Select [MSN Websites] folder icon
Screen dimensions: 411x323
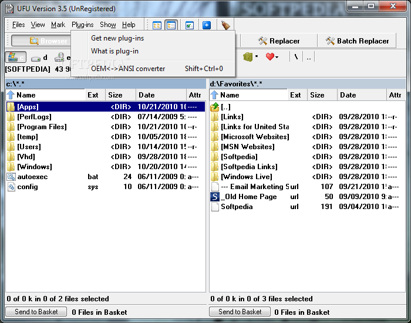click(214, 147)
